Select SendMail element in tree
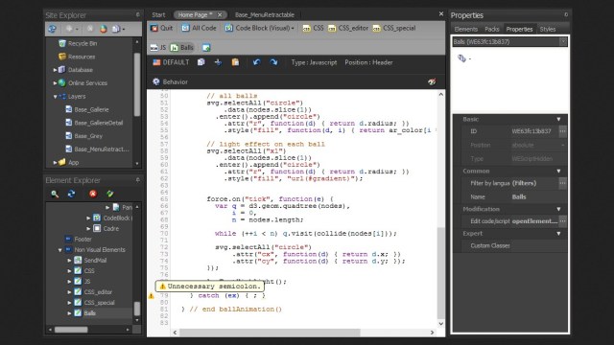 [x=90, y=260]
